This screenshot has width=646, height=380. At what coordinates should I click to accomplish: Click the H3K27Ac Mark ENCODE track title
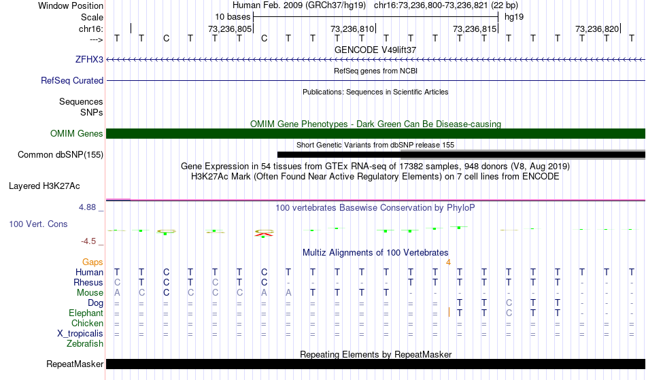click(375, 177)
